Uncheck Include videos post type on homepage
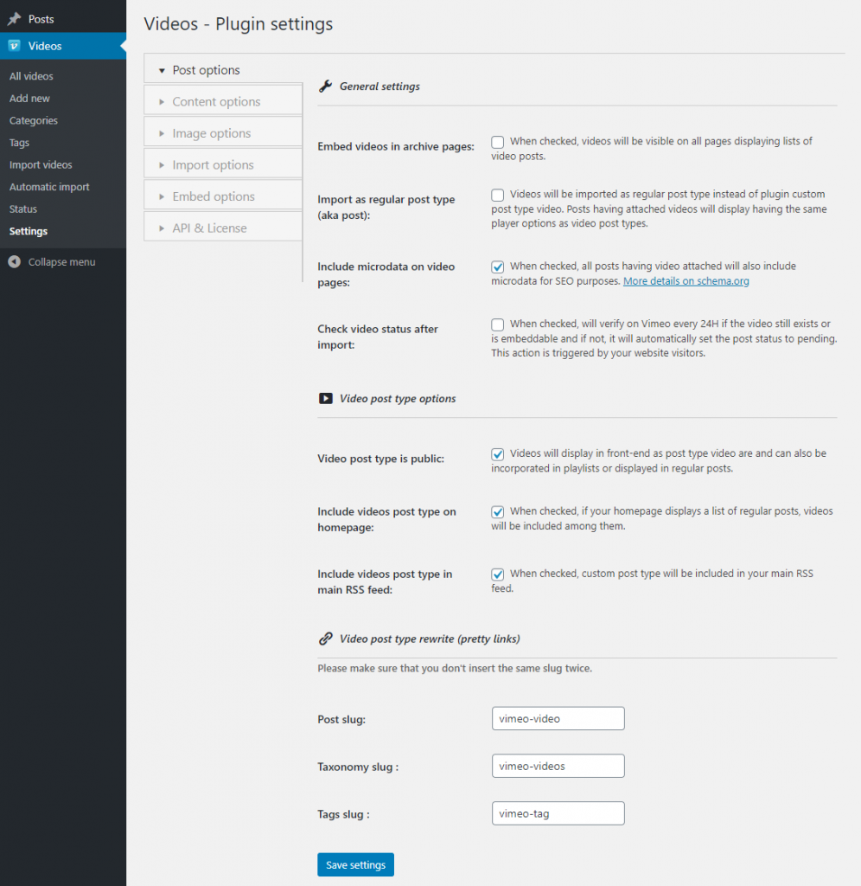 tap(497, 512)
